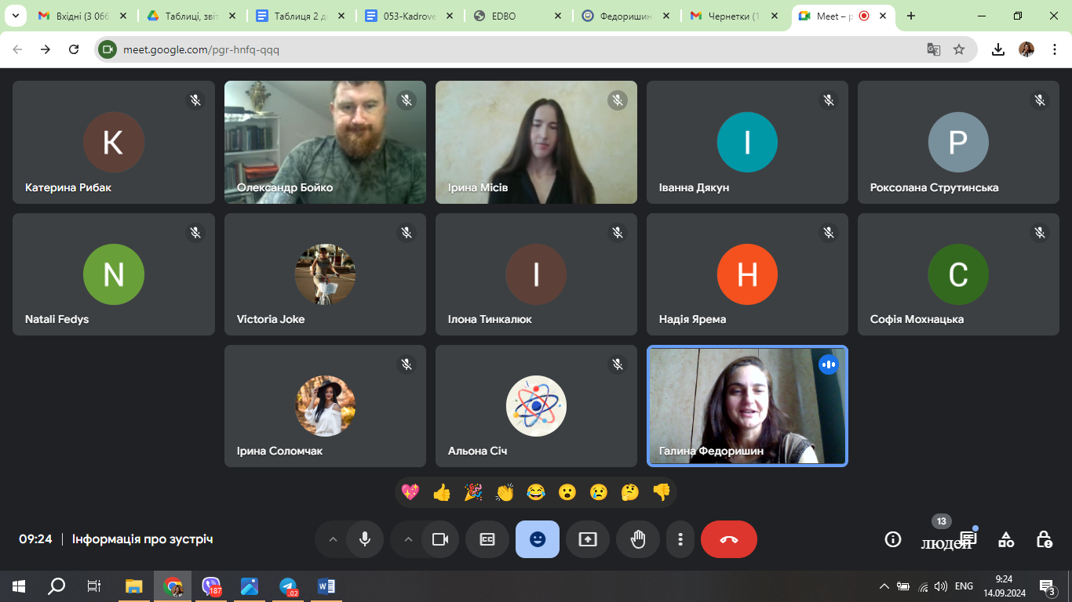The height and width of the screenshot is (602, 1072).
Task: Open the meeting details info icon
Action: pyautogui.click(x=892, y=539)
